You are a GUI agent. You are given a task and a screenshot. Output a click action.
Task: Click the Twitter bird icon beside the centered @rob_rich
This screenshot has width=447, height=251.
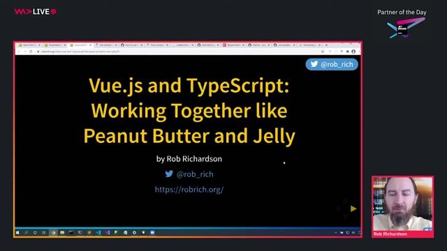pos(169,174)
